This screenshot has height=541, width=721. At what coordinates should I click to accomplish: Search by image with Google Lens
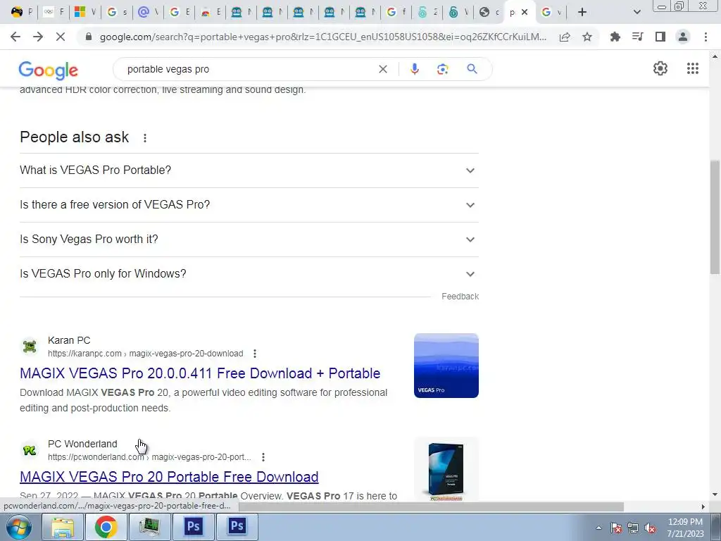[x=442, y=69]
